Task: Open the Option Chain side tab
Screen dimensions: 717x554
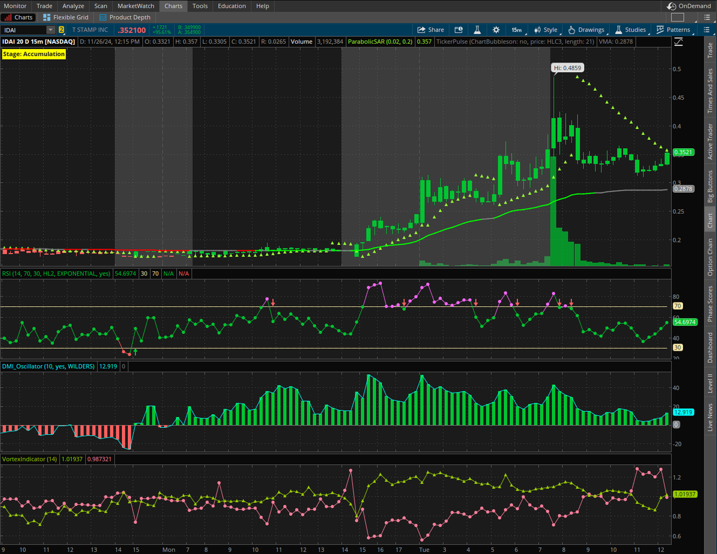Action: click(710, 258)
